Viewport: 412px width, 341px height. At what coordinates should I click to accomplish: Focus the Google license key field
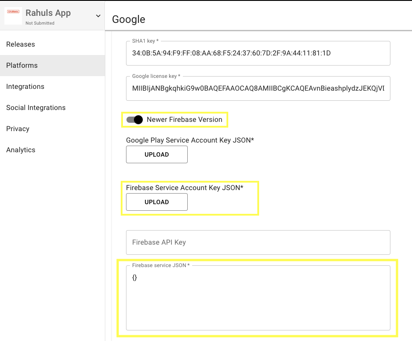pos(258,88)
